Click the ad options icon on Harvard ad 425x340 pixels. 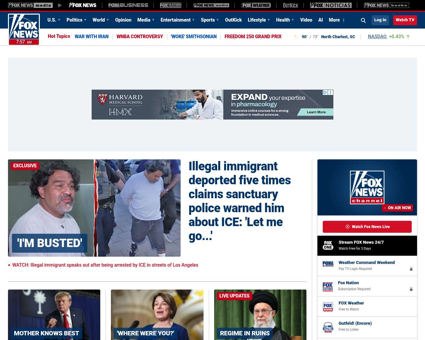331,93
